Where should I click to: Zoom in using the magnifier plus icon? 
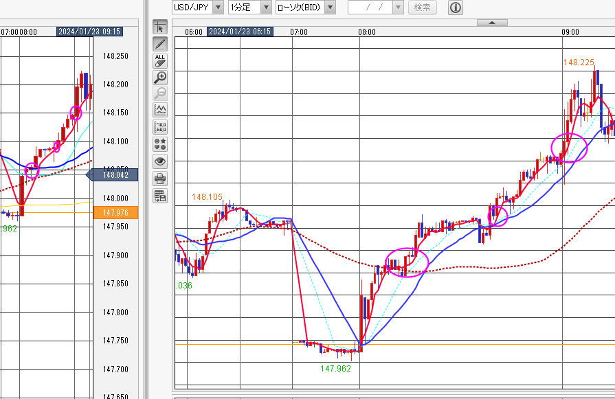pos(160,77)
